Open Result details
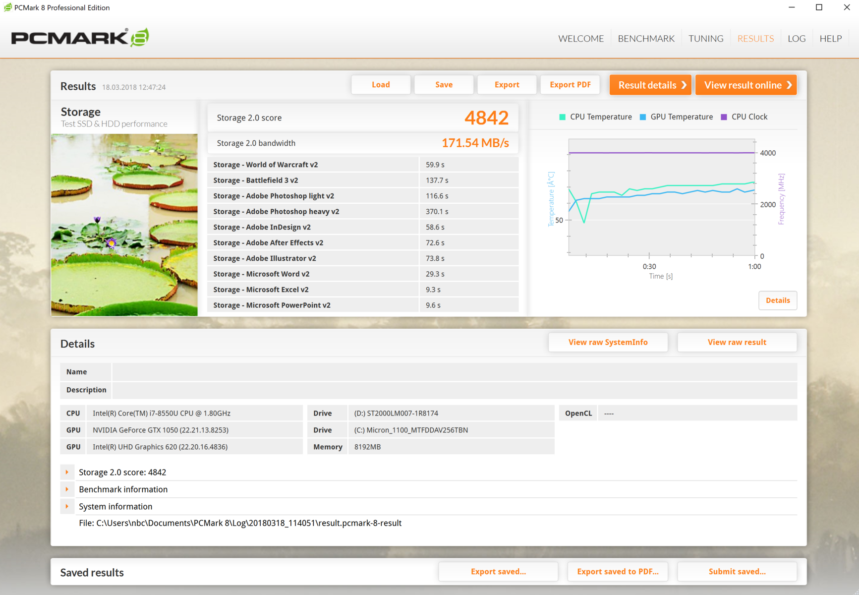 (651, 85)
